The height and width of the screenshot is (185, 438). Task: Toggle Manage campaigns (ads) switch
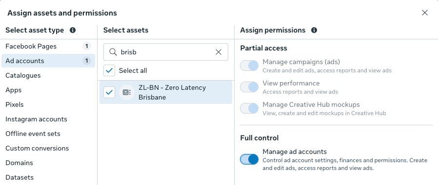[x=249, y=66]
